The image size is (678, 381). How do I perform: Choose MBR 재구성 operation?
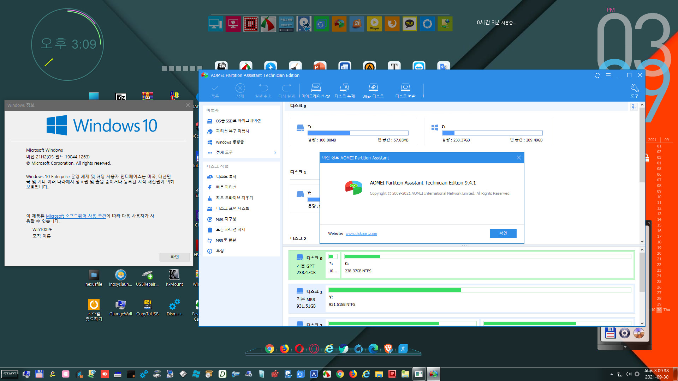[x=226, y=219]
